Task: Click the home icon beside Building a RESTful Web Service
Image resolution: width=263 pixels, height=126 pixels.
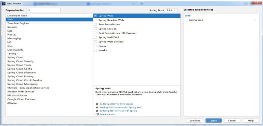Action: 97,104
